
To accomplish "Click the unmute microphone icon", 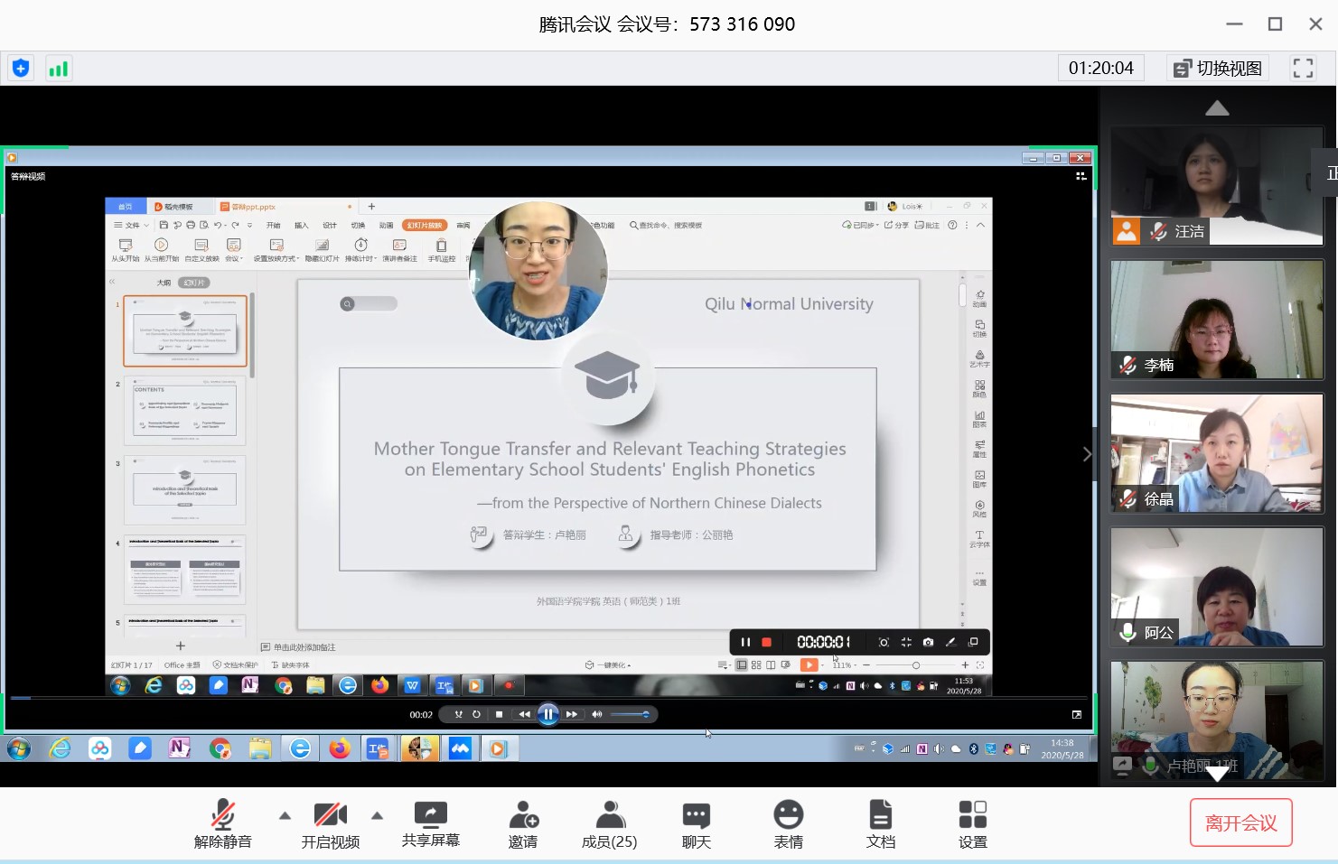I will pyautogui.click(x=222, y=822).
